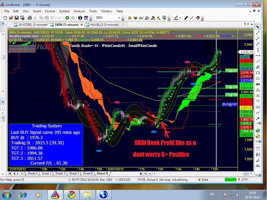Screen dimensions: 267x200
Task: Select the Fibonacci retracement lines tool
Action: (x=258, y=149)
